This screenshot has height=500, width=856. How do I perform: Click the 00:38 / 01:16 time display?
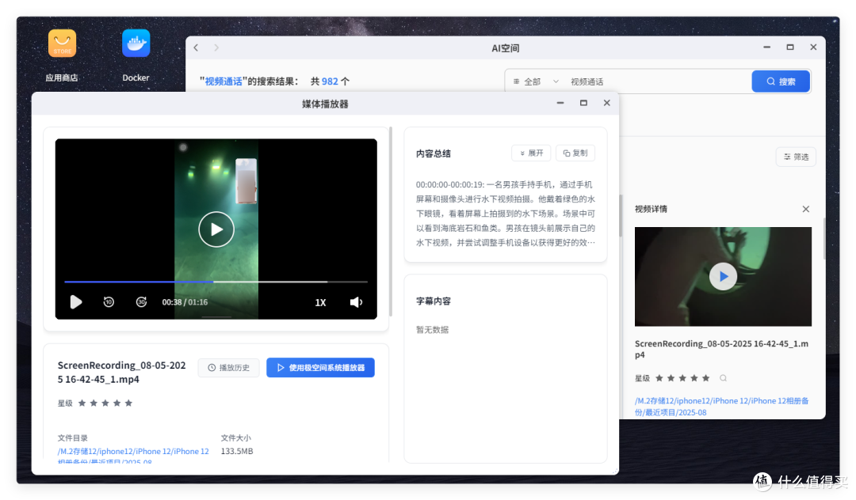click(x=185, y=302)
